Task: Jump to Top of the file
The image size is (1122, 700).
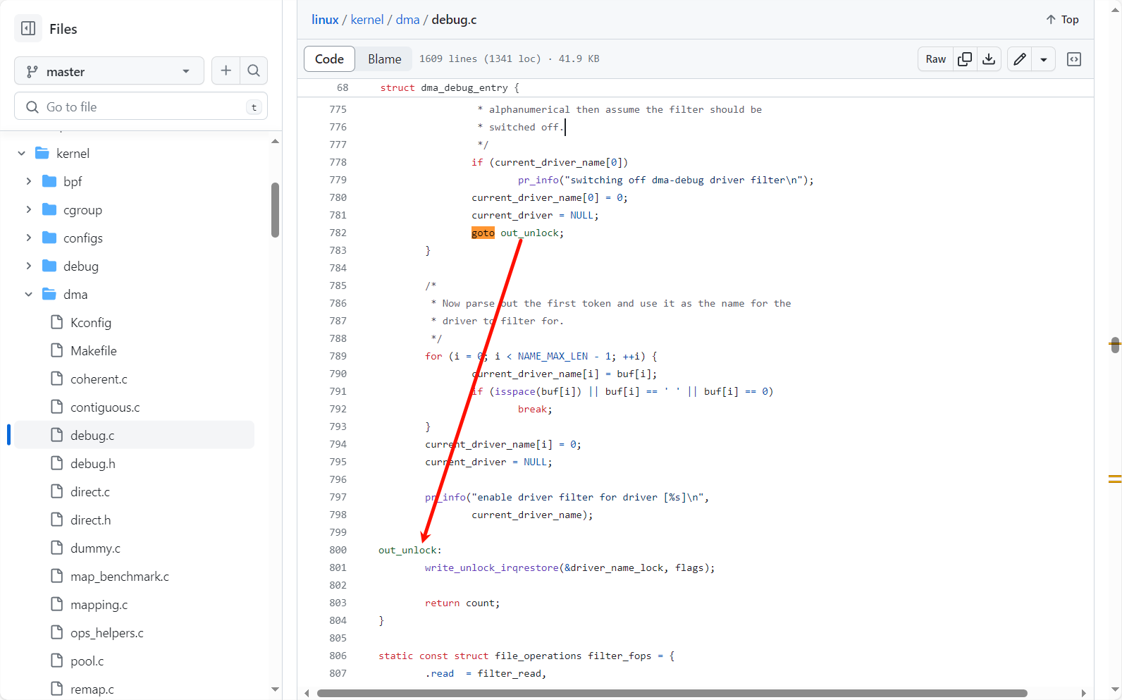Action: pyautogui.click(x=1062, y=20)
